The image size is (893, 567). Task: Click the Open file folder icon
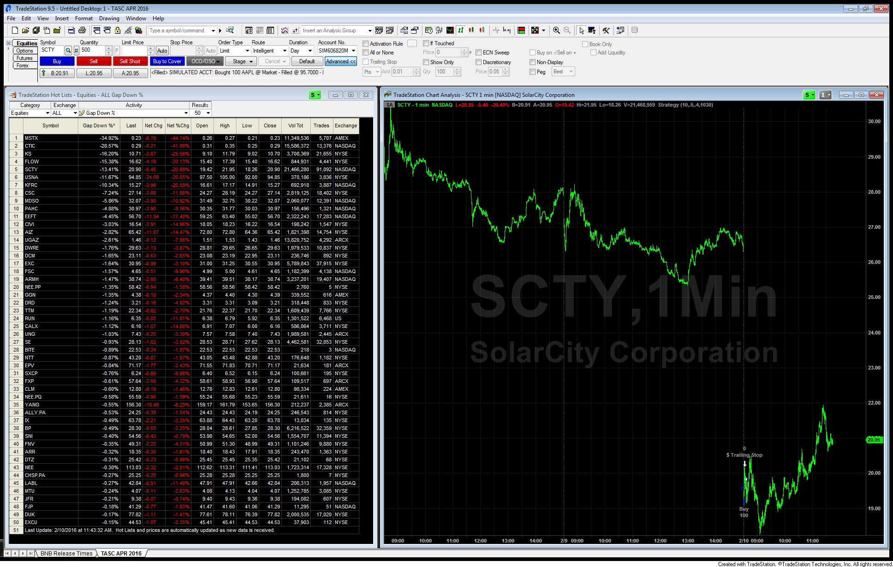pos(25,30)
